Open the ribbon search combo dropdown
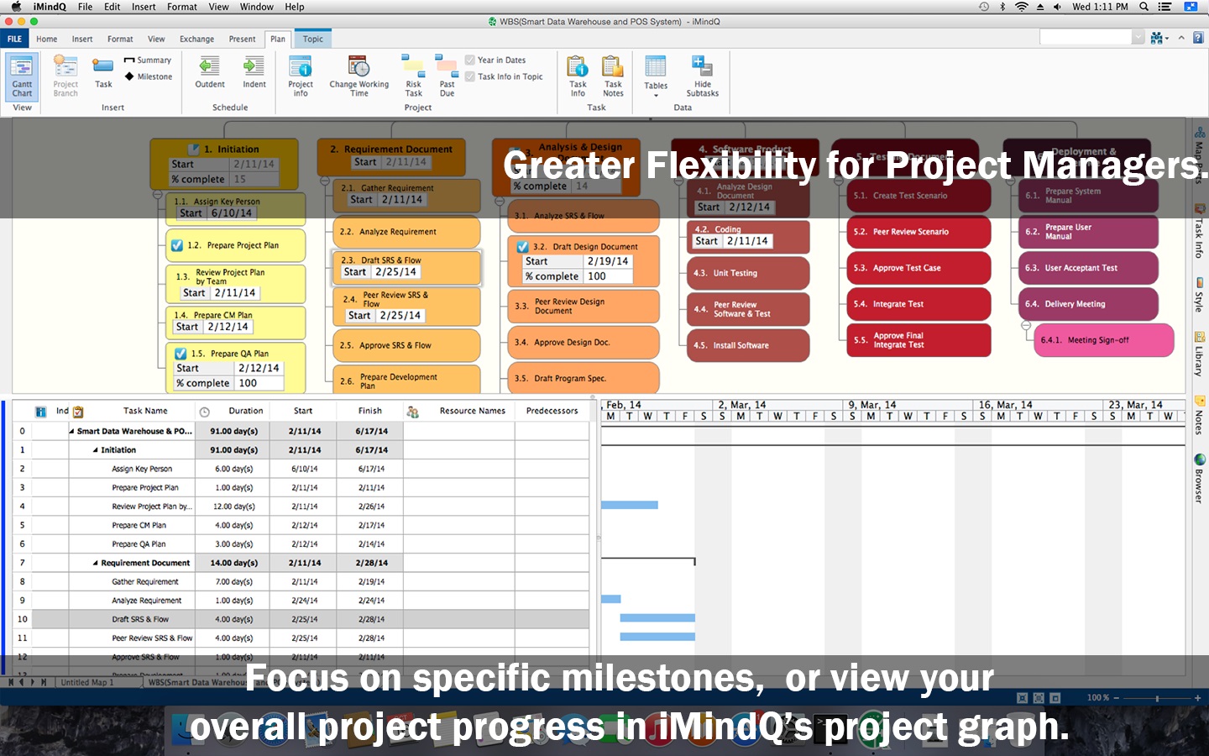Viewport: 1209px width, 756px height. pyautogui.click(x=1138, y=37)
